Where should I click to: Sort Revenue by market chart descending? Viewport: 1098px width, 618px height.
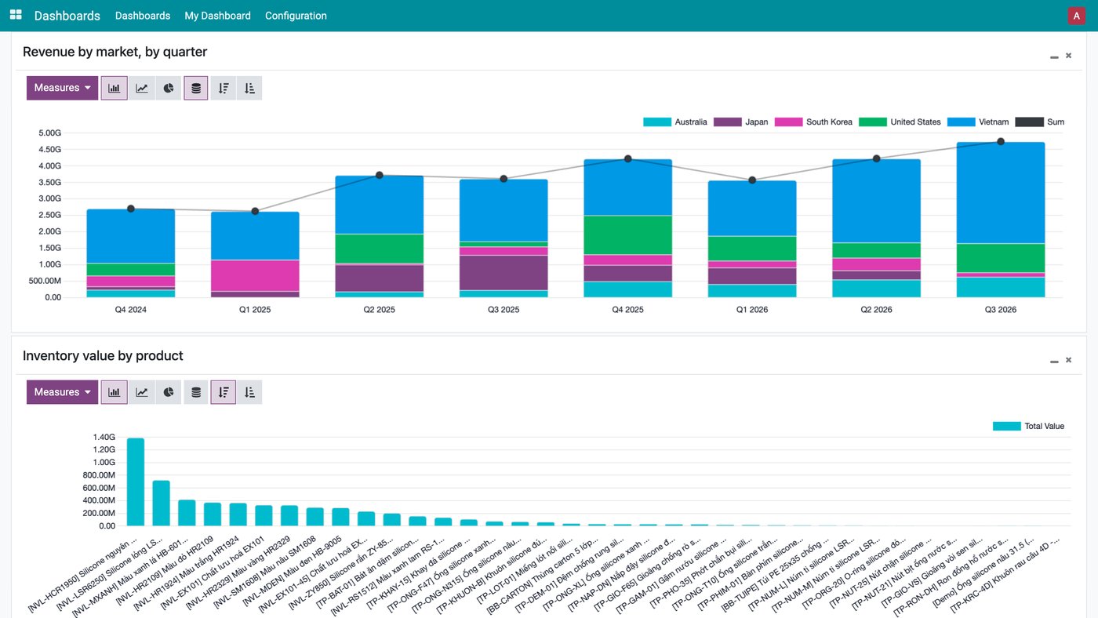[224, 88]
